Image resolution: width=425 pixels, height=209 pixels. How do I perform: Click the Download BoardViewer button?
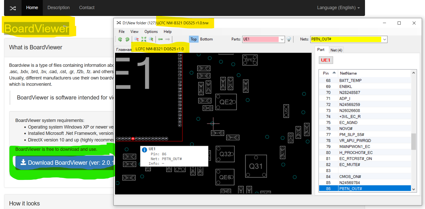point(65,163)
